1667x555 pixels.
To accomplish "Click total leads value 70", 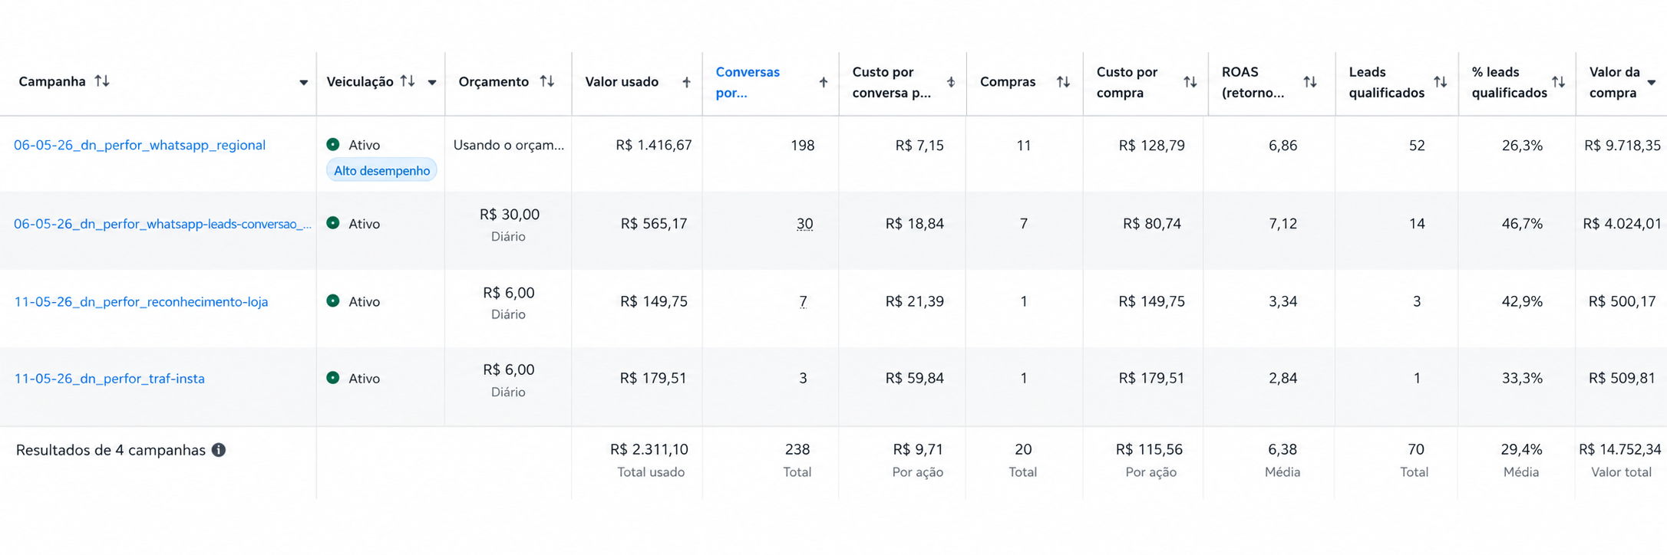I will click(1416, 449).
